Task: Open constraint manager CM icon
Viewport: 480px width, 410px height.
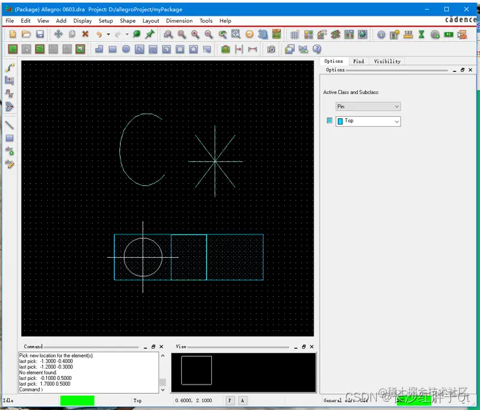Action: 349,35
